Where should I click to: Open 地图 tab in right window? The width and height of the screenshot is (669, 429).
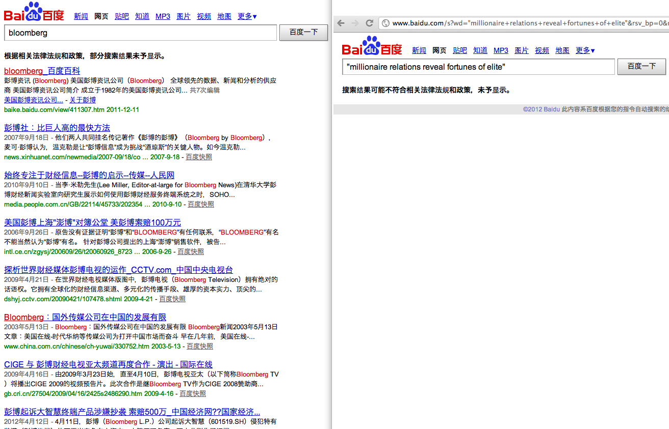[x=562, y=50]
